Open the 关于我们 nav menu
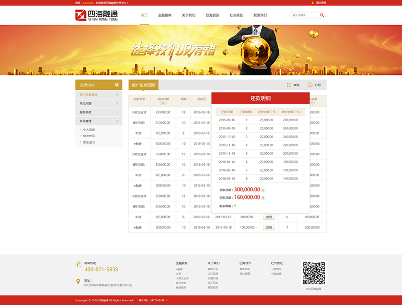This screenshot has height=305, width=402. coord(188,16)
